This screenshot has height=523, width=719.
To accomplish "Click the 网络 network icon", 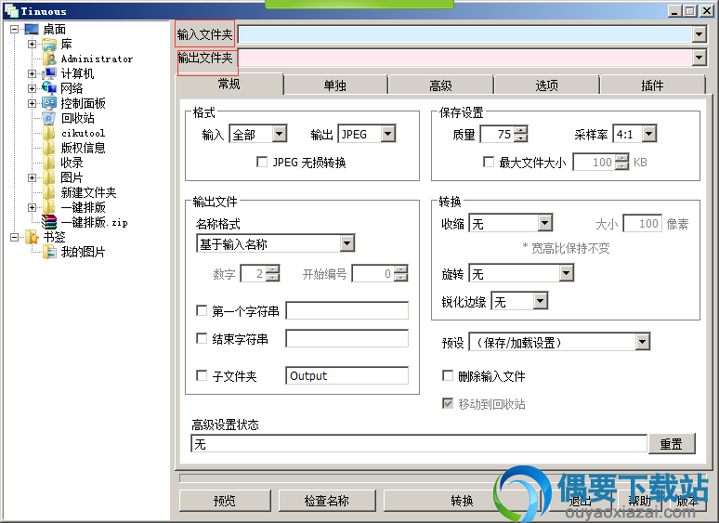I will click(x=49, y=88).
